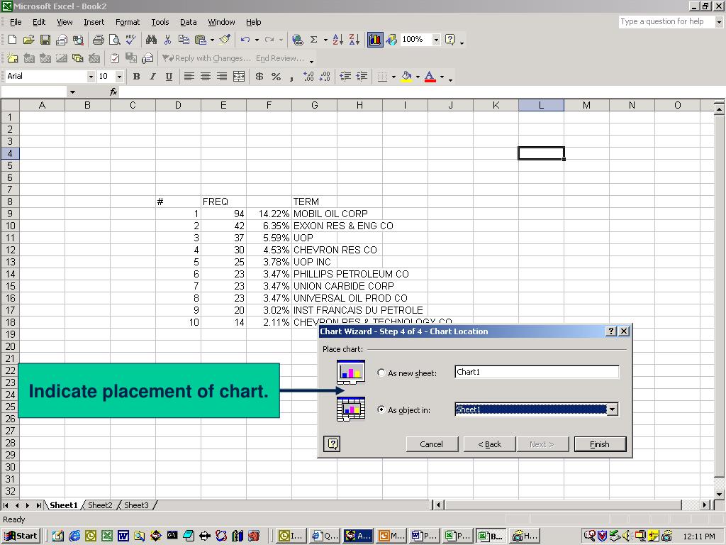Click the Windows Start button
Screen dimensions: 726x545
pyautogui.click(x=21, y=536)
